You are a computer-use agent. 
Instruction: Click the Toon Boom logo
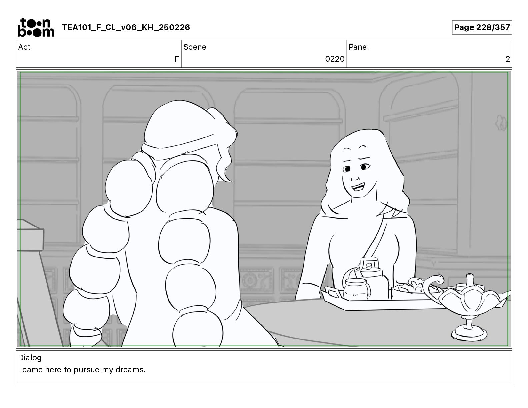pyautogui.click(x=36, y=27)
